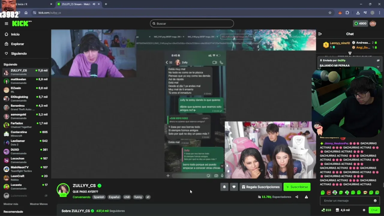Image resolution: width=384 pixels, height=216 pixels.
Task: Click the Buscar search field
Action: (x=192, y=23)
